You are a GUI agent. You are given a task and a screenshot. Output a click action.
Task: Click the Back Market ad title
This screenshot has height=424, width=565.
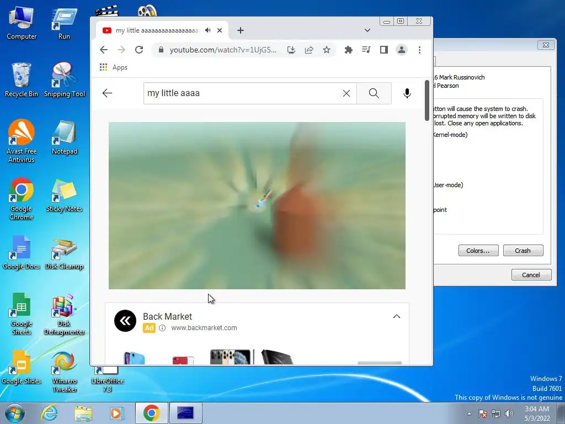167,316
